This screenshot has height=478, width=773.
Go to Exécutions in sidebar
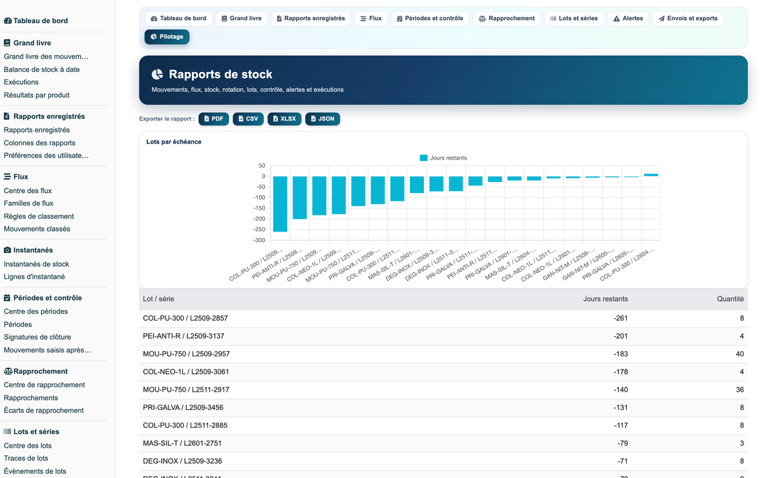(21, 82)
